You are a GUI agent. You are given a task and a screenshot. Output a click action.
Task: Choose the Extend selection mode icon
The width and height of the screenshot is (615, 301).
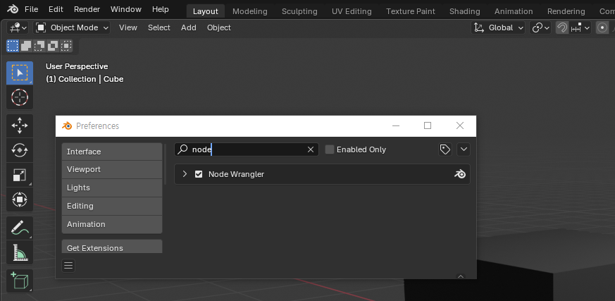(26, 46)
